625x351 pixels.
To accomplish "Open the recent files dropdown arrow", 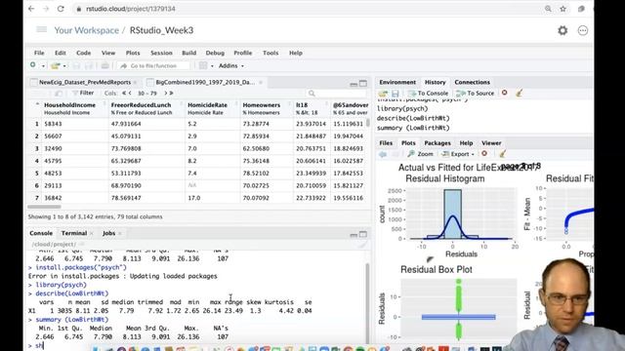I will click(64, 66).
